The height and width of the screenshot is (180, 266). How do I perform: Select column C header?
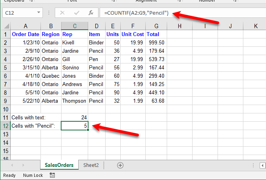(75, 26)
